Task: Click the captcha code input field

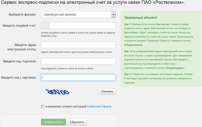Action: (x=78, y=77)
